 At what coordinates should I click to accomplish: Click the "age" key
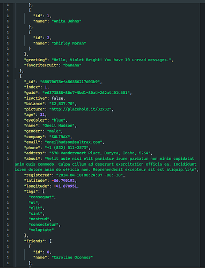(x=30, y=115)
